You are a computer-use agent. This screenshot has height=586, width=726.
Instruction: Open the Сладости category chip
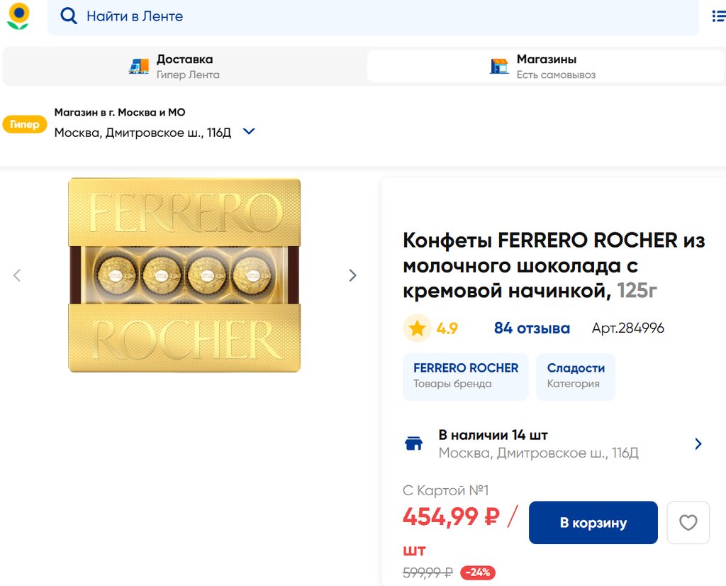[576, 376]
